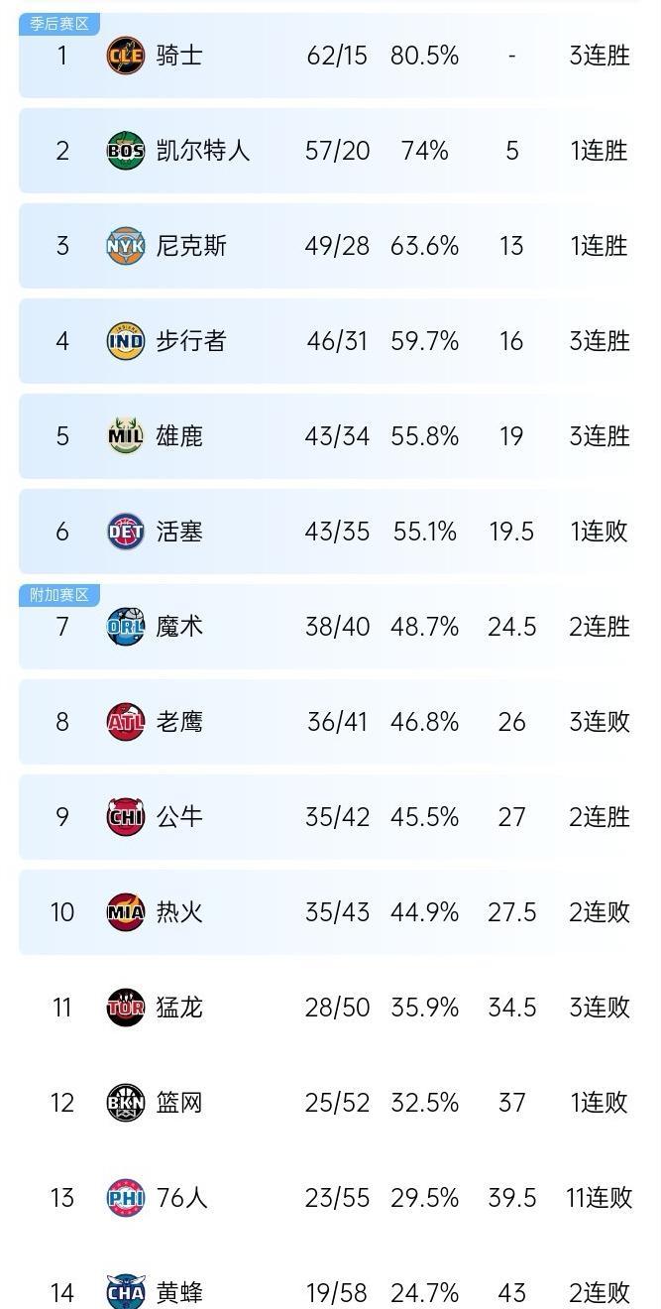Open the 凯尔特人 team name link

(203, 151)
